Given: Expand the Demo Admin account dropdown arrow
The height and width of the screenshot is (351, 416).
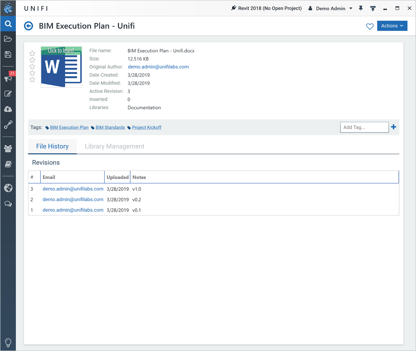Looking at the screenshot, I should coord(351,8).
